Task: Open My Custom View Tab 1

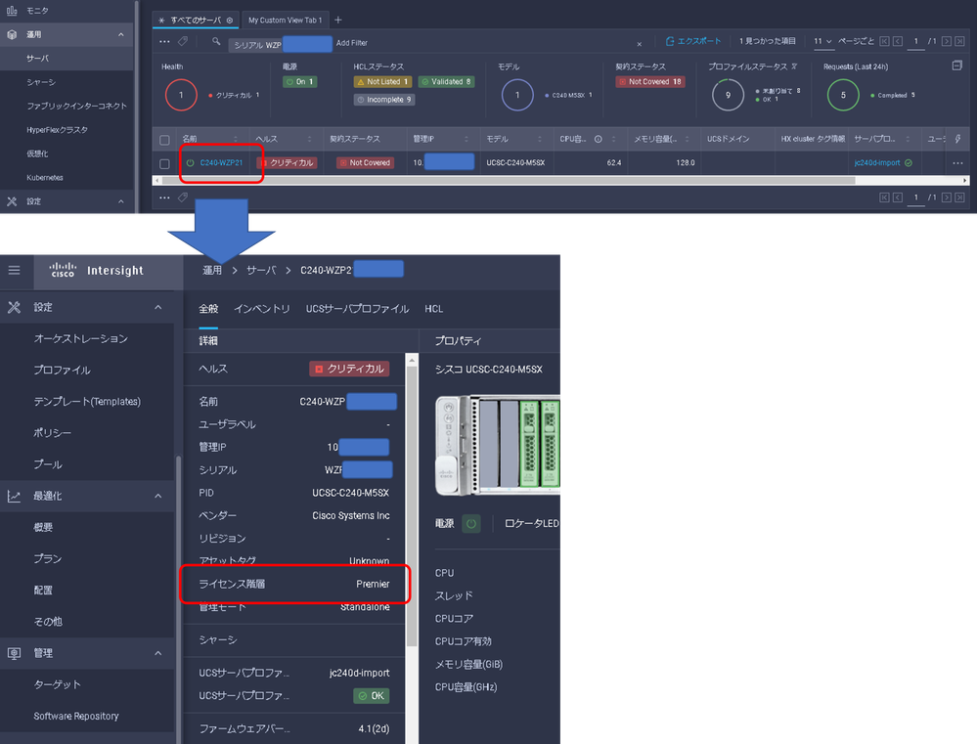Action: click(286, 20)
